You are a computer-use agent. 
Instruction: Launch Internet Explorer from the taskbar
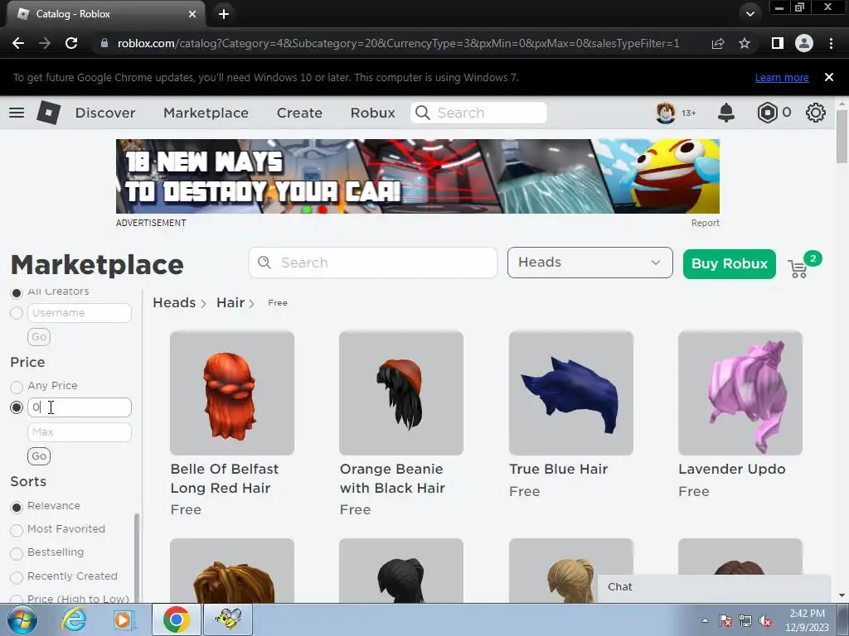74,619
